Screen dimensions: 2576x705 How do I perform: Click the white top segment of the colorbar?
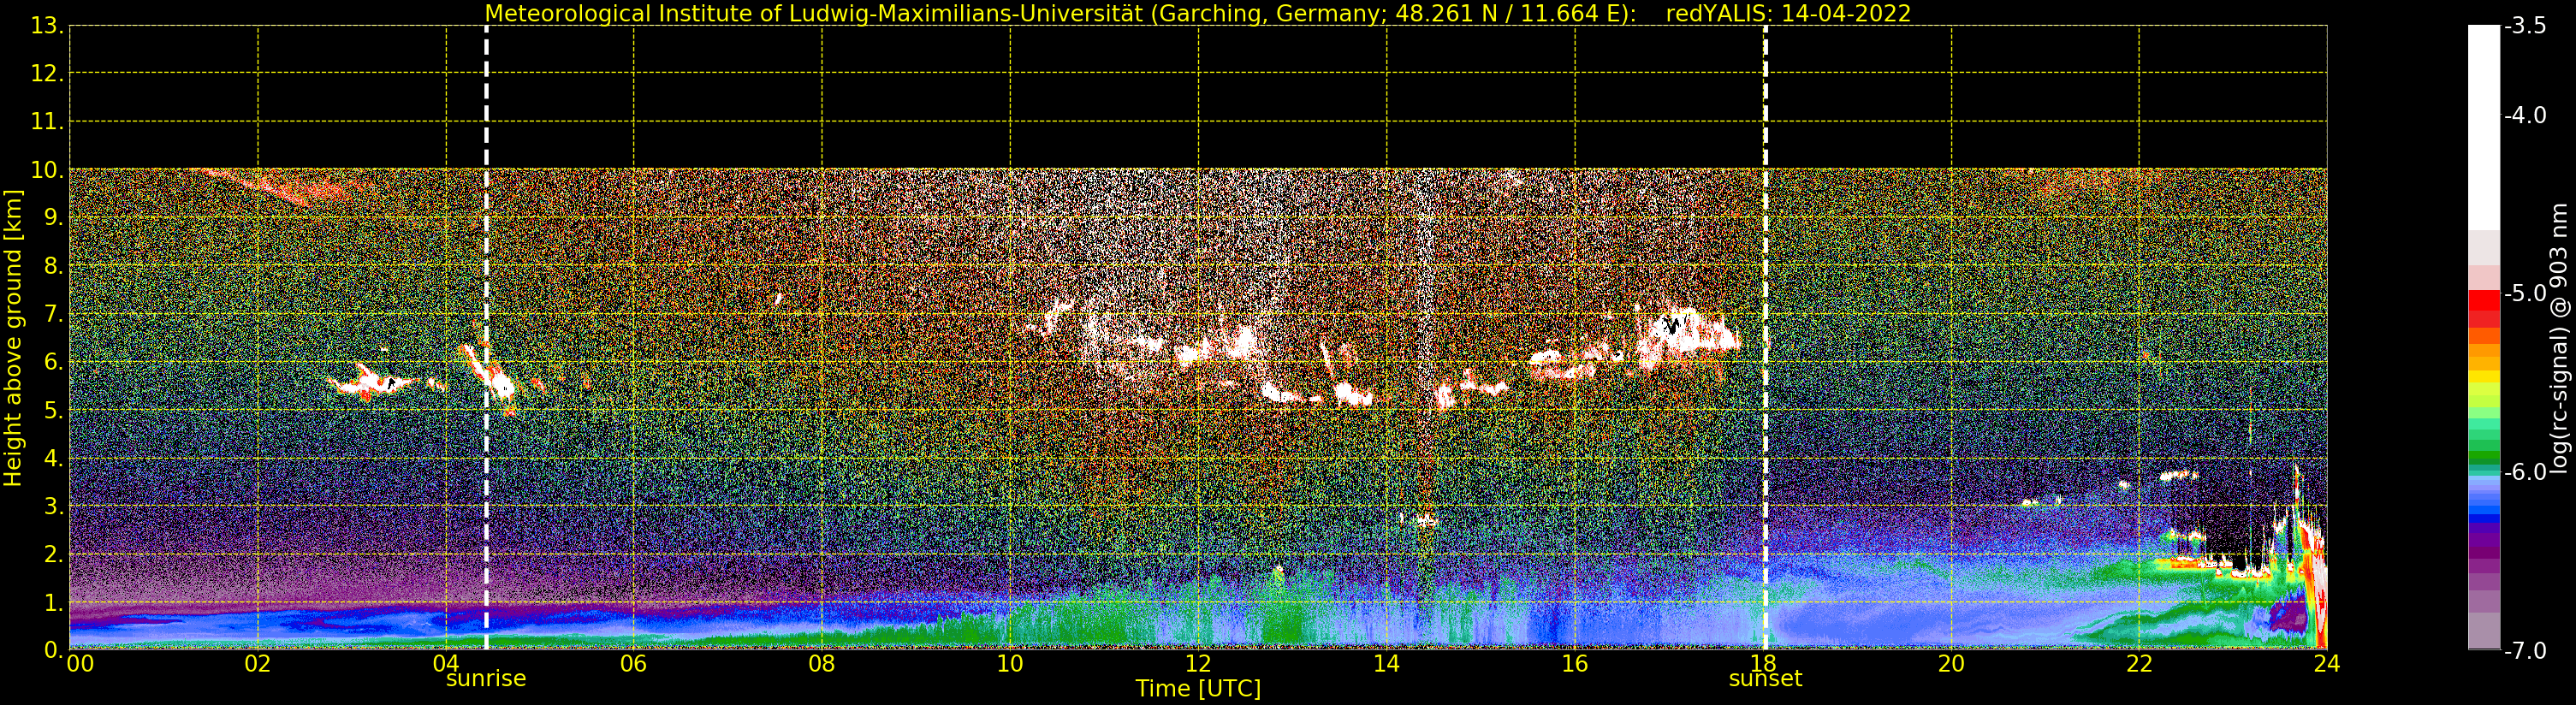pos(2484,128)
